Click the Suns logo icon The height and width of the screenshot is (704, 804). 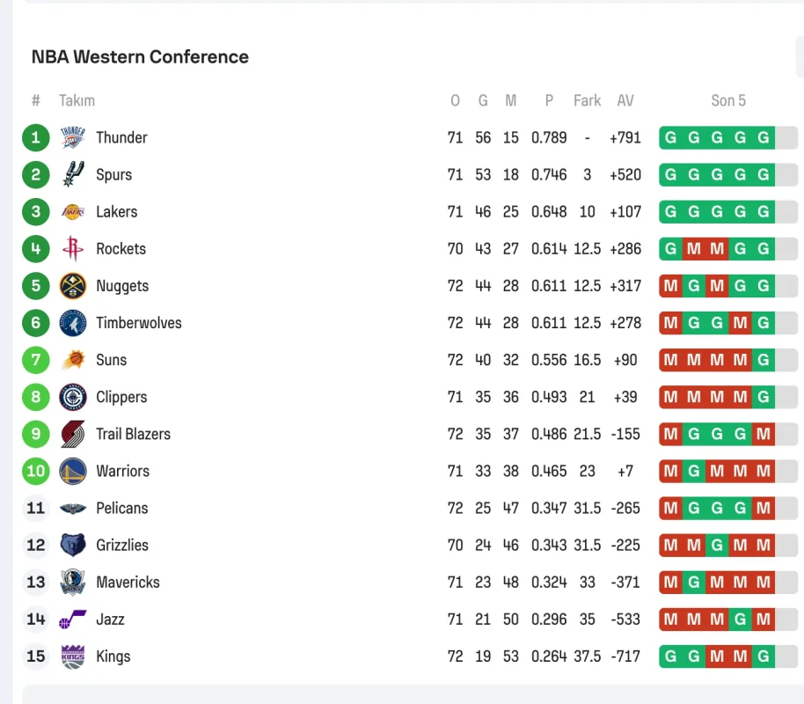click(x=72, y=360)
